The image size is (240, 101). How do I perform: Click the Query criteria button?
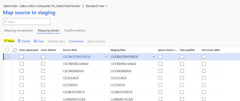(x=96, y=41)
